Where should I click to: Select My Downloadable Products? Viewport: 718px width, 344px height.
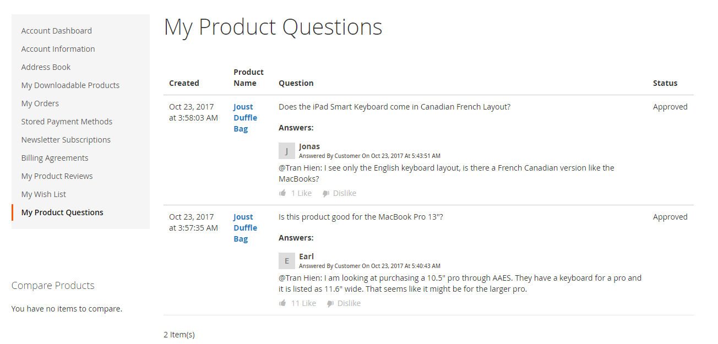pos(70,85)
